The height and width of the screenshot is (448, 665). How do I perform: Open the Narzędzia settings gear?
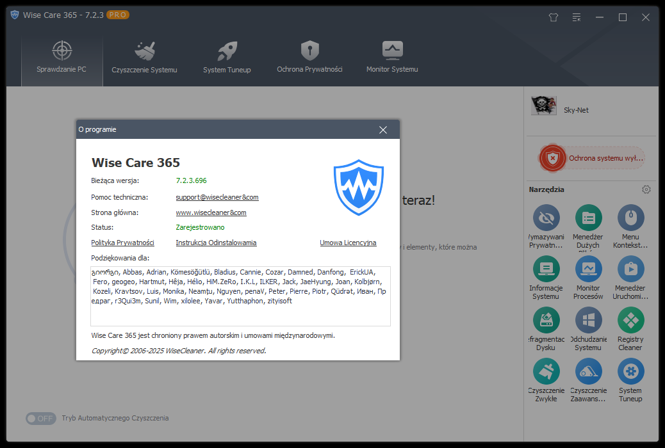click(x=646, y=189)
